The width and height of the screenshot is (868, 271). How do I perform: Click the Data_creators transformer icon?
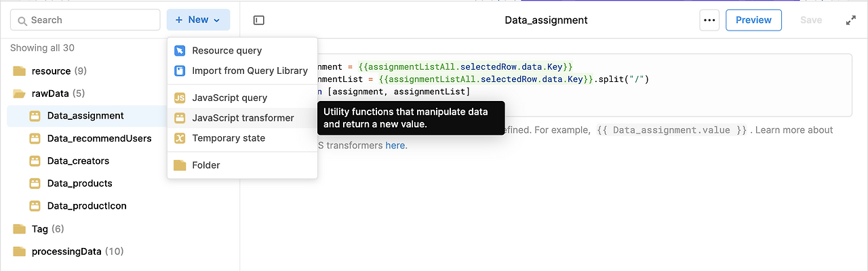point(35,161)
